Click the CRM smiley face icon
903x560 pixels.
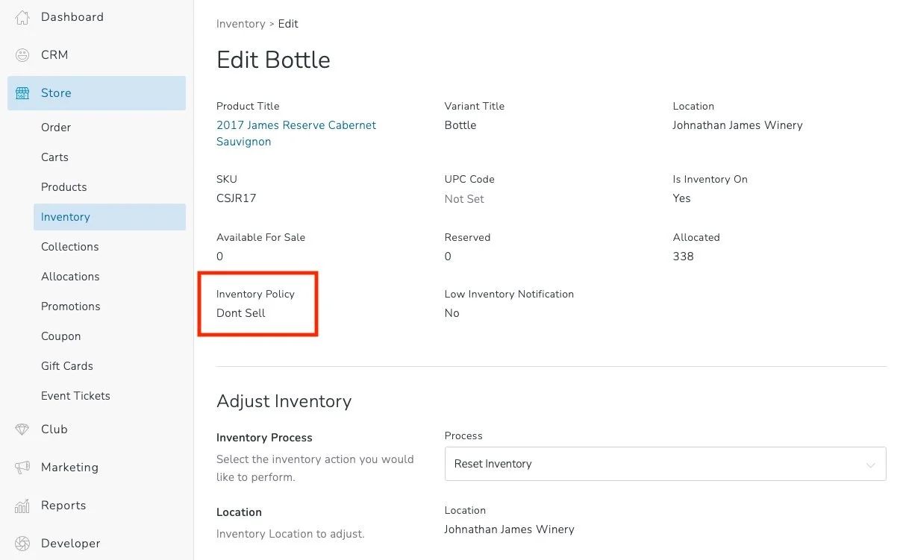click(x=22, y=55)
